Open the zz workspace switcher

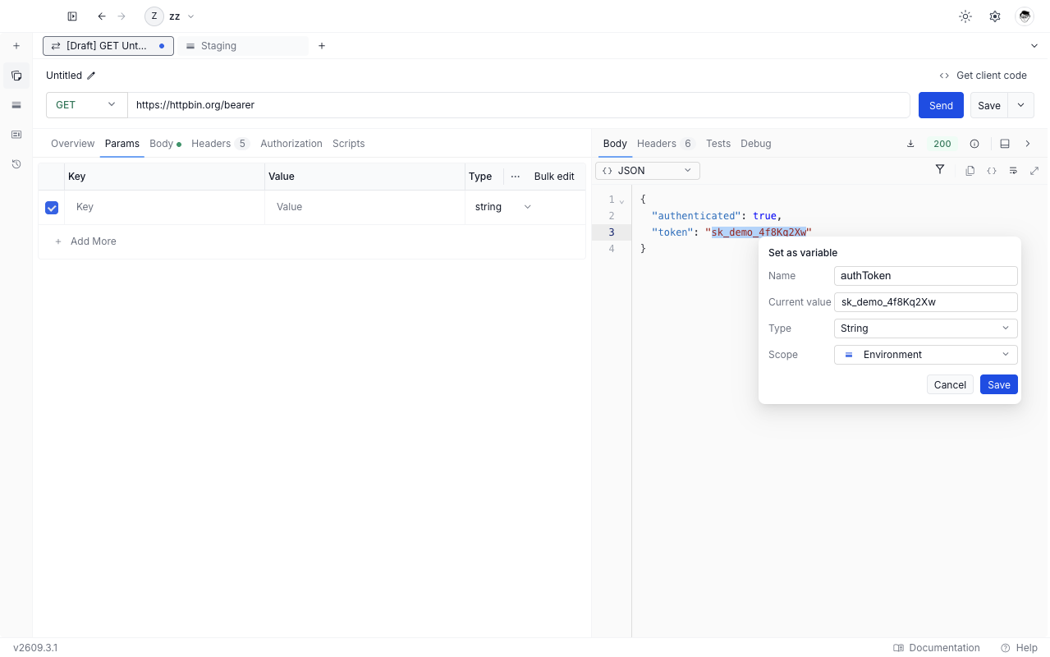point(171,16)
